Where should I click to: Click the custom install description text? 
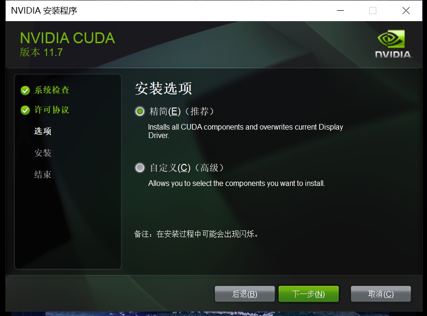[x=236, y=183]
